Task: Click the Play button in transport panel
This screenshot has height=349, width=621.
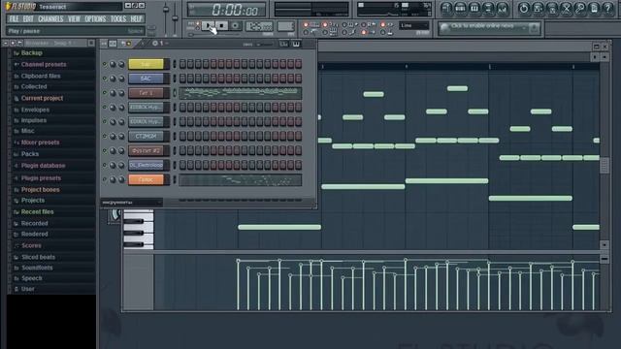Action: pos(208,26)
